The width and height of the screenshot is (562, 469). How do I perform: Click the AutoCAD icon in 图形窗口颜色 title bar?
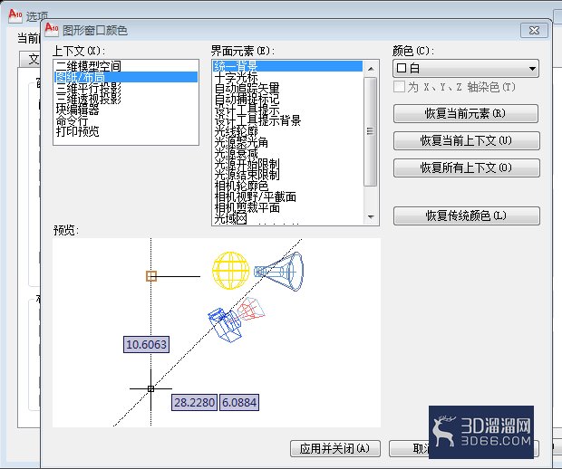pyautogui.click(x=52, y=29)
